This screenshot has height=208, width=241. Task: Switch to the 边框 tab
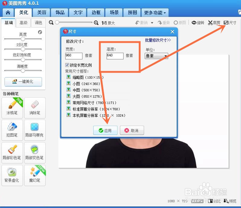point(96,13)
